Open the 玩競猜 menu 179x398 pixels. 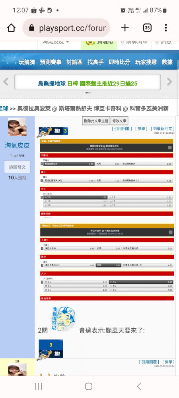click(27, 62)
